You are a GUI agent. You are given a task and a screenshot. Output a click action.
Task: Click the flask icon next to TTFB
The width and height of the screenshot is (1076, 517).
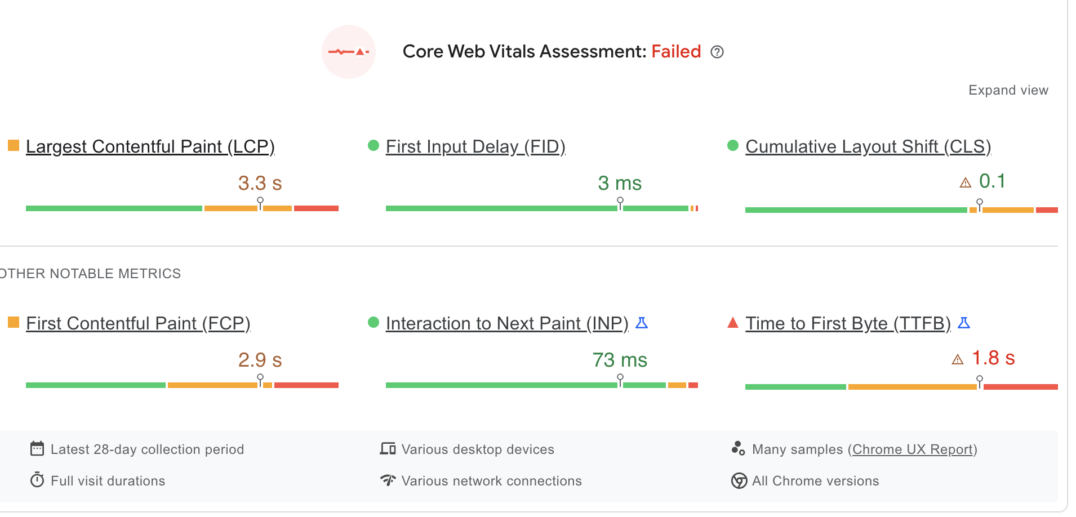pyautogui.click(x=964, y=323)
